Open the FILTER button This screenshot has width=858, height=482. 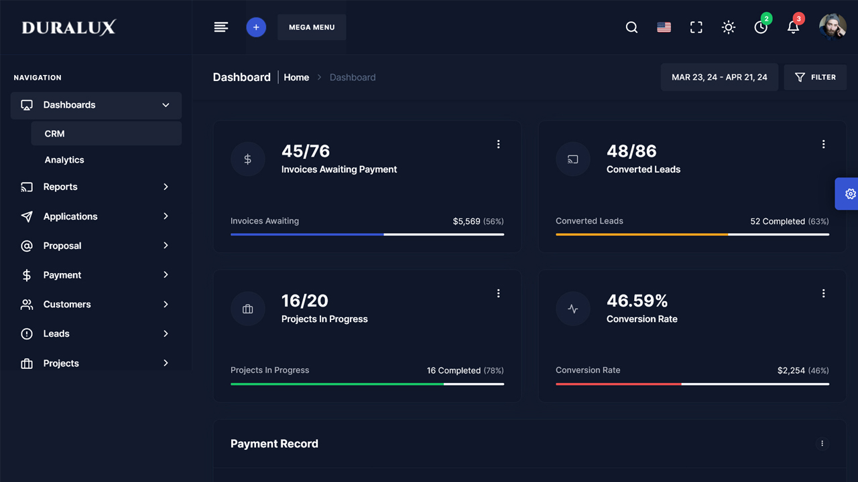tap(815, 77)
